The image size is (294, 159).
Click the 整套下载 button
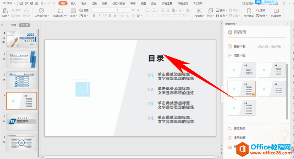[x=239, y=46]
